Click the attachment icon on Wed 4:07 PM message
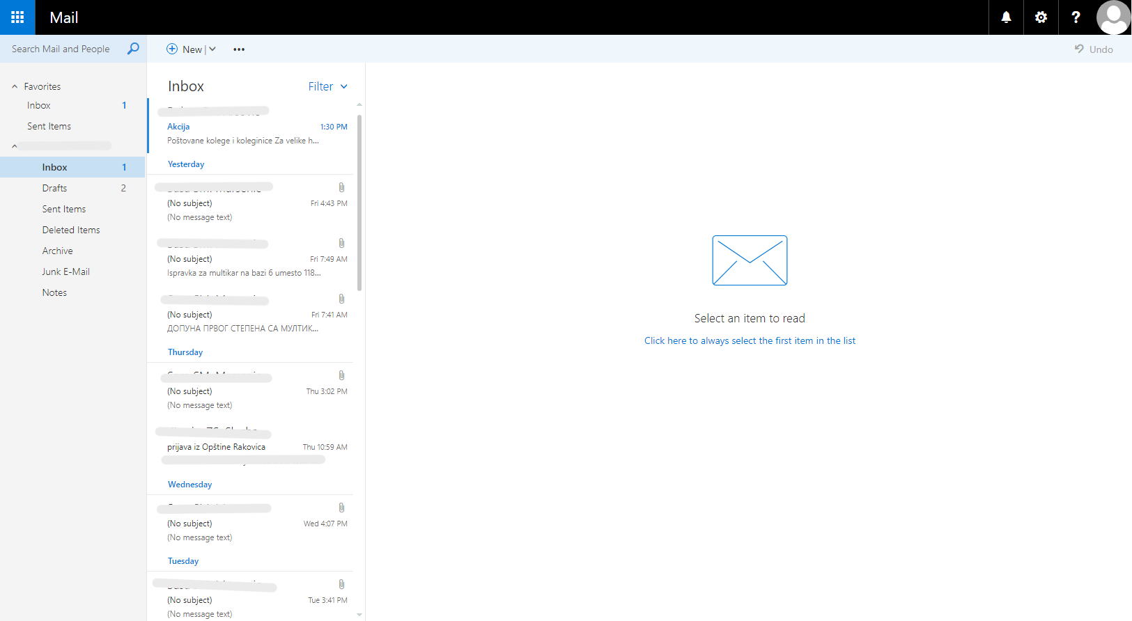Image resolution: width=1132 pixels, height=621 pixels. point(341,508)
